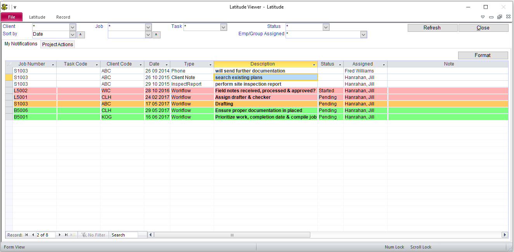Open the Emp/Group Assigned dropdown
The height and width of the screenshot is (252, 514).
(x=363, y=35)
